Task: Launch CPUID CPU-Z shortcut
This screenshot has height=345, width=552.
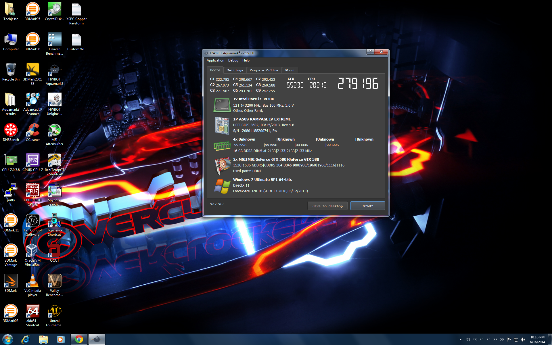Action: 32,162
